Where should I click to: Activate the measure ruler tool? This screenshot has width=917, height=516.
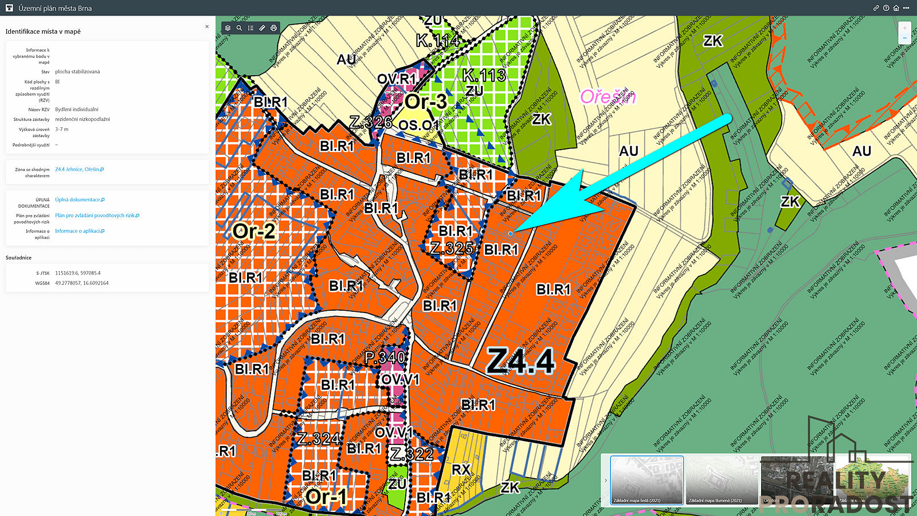pos(262,28)
